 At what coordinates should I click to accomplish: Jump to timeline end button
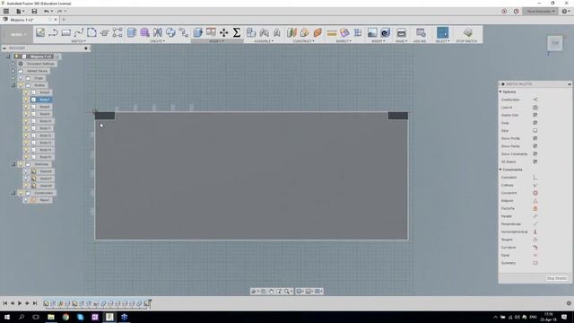(35, 303)
